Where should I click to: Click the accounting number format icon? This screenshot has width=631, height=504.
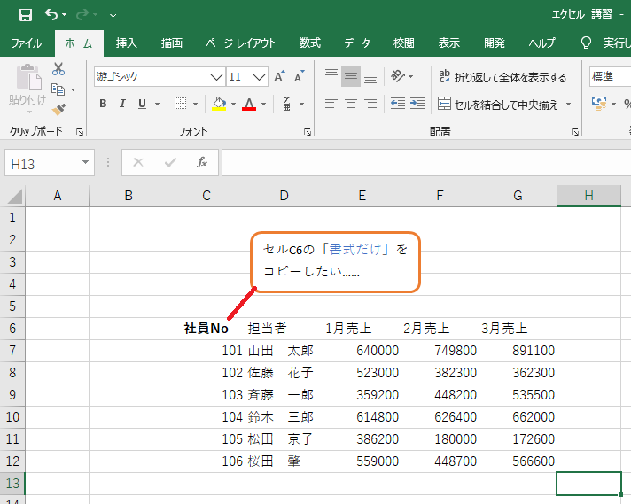click(599, 104)
